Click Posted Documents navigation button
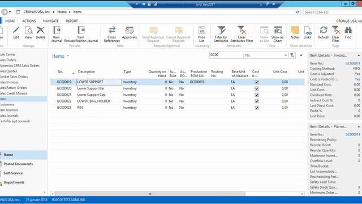 [23, 164]
